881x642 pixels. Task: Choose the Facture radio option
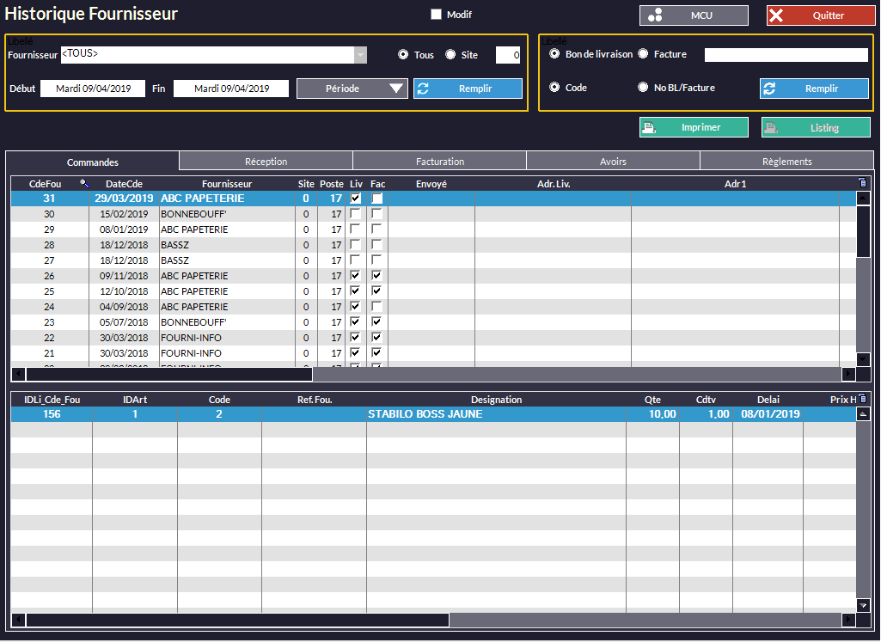click(643, 54)
